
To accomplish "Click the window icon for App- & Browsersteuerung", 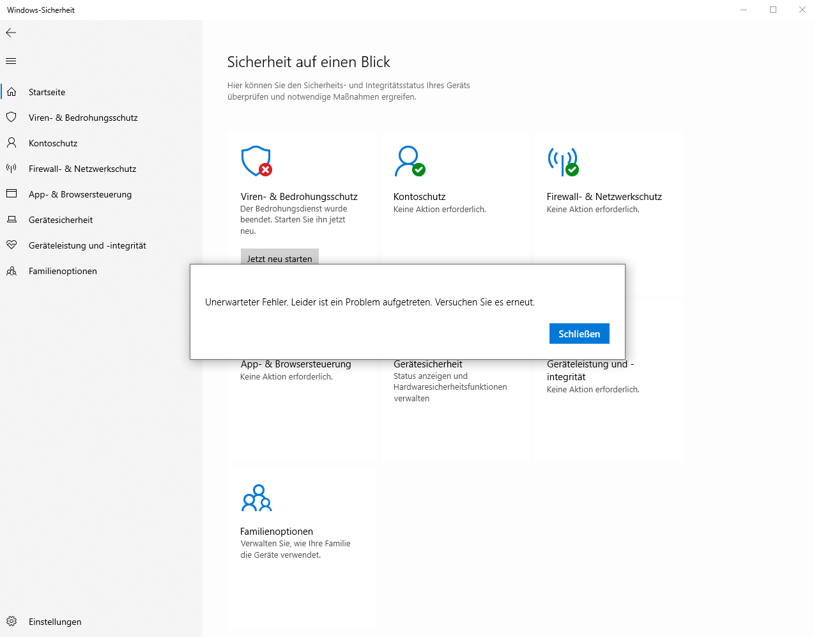I will [12, 194].
